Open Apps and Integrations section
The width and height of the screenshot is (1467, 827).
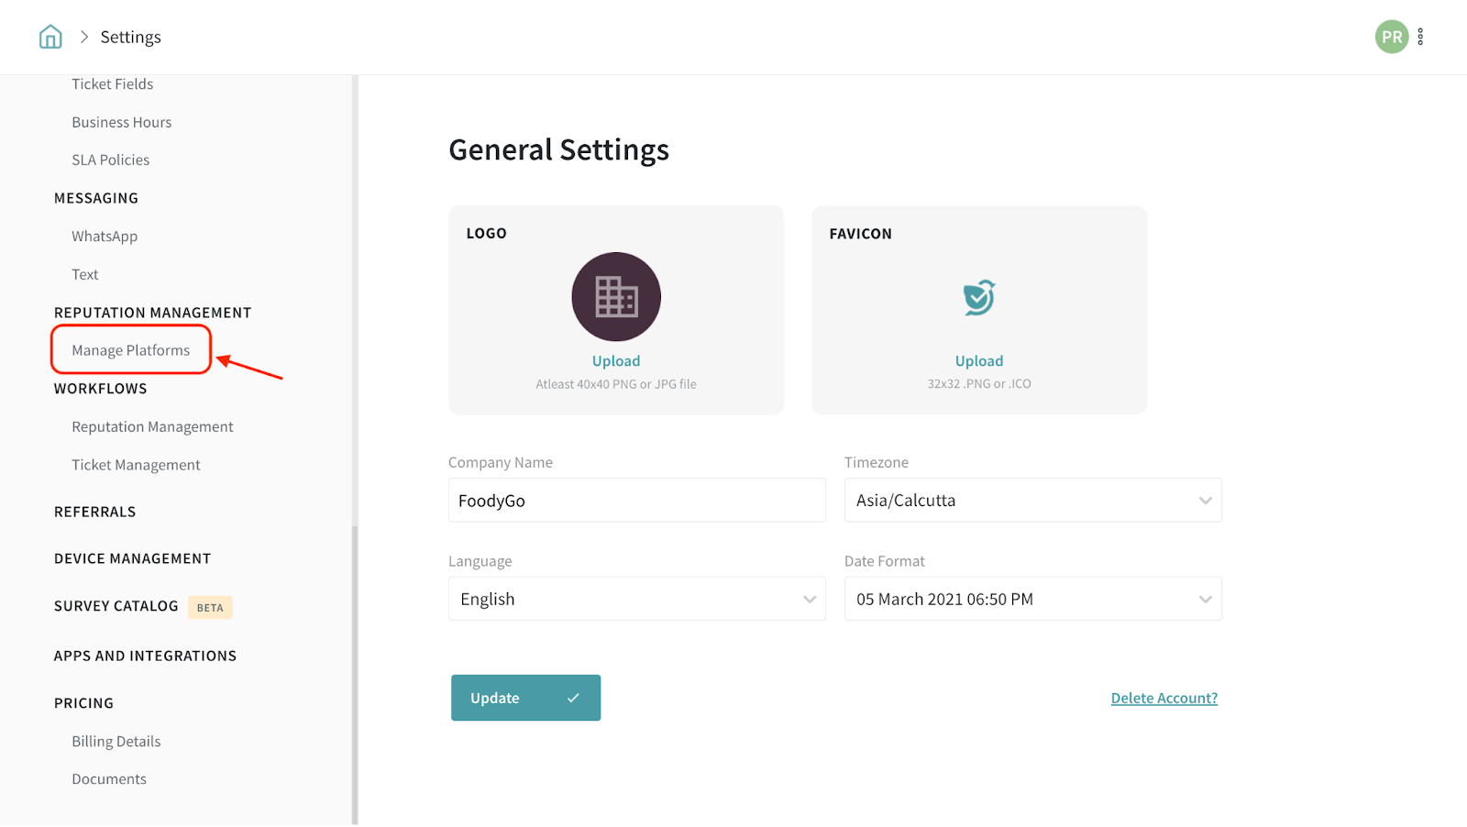pos(145,656)
